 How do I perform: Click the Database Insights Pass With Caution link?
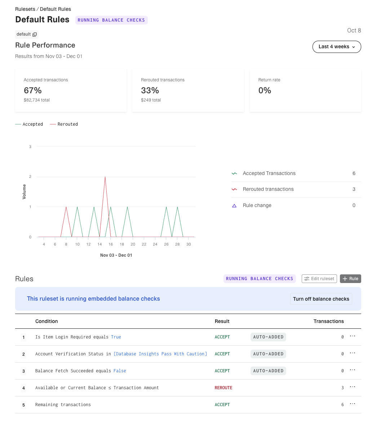[x=160, y=354]
